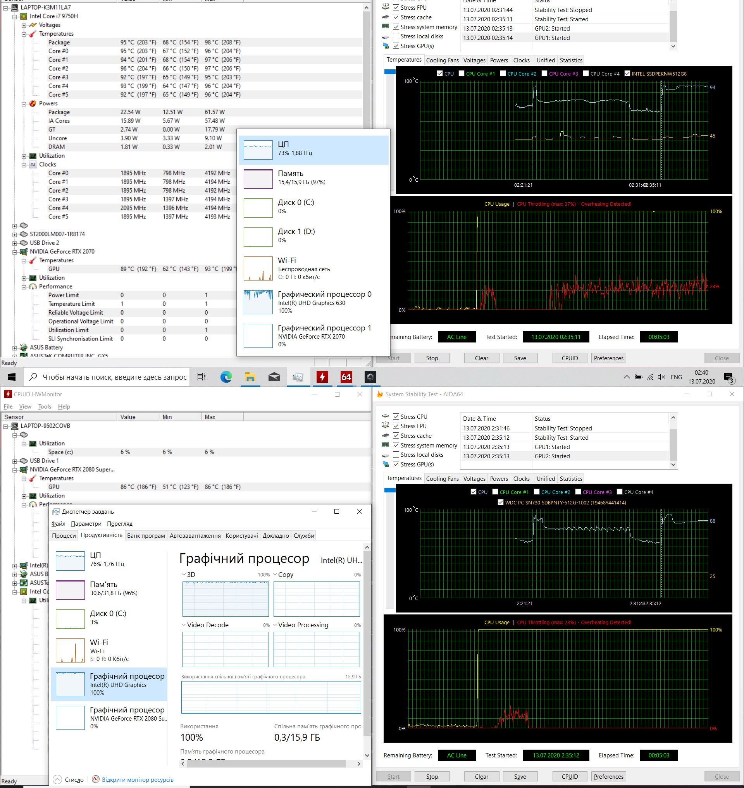
Task: Open Statistics tab in System Stability Test window
Action: pyautogui.click(x=571, y=479)
